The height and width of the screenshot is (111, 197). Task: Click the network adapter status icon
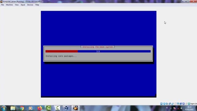click(170, 104)
